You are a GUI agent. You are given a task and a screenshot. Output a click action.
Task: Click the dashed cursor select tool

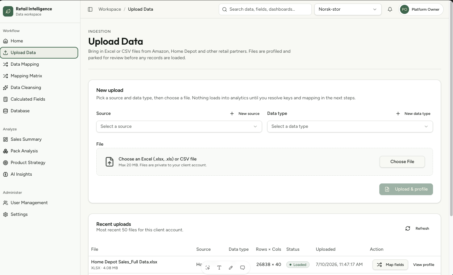tap(208, 268)
